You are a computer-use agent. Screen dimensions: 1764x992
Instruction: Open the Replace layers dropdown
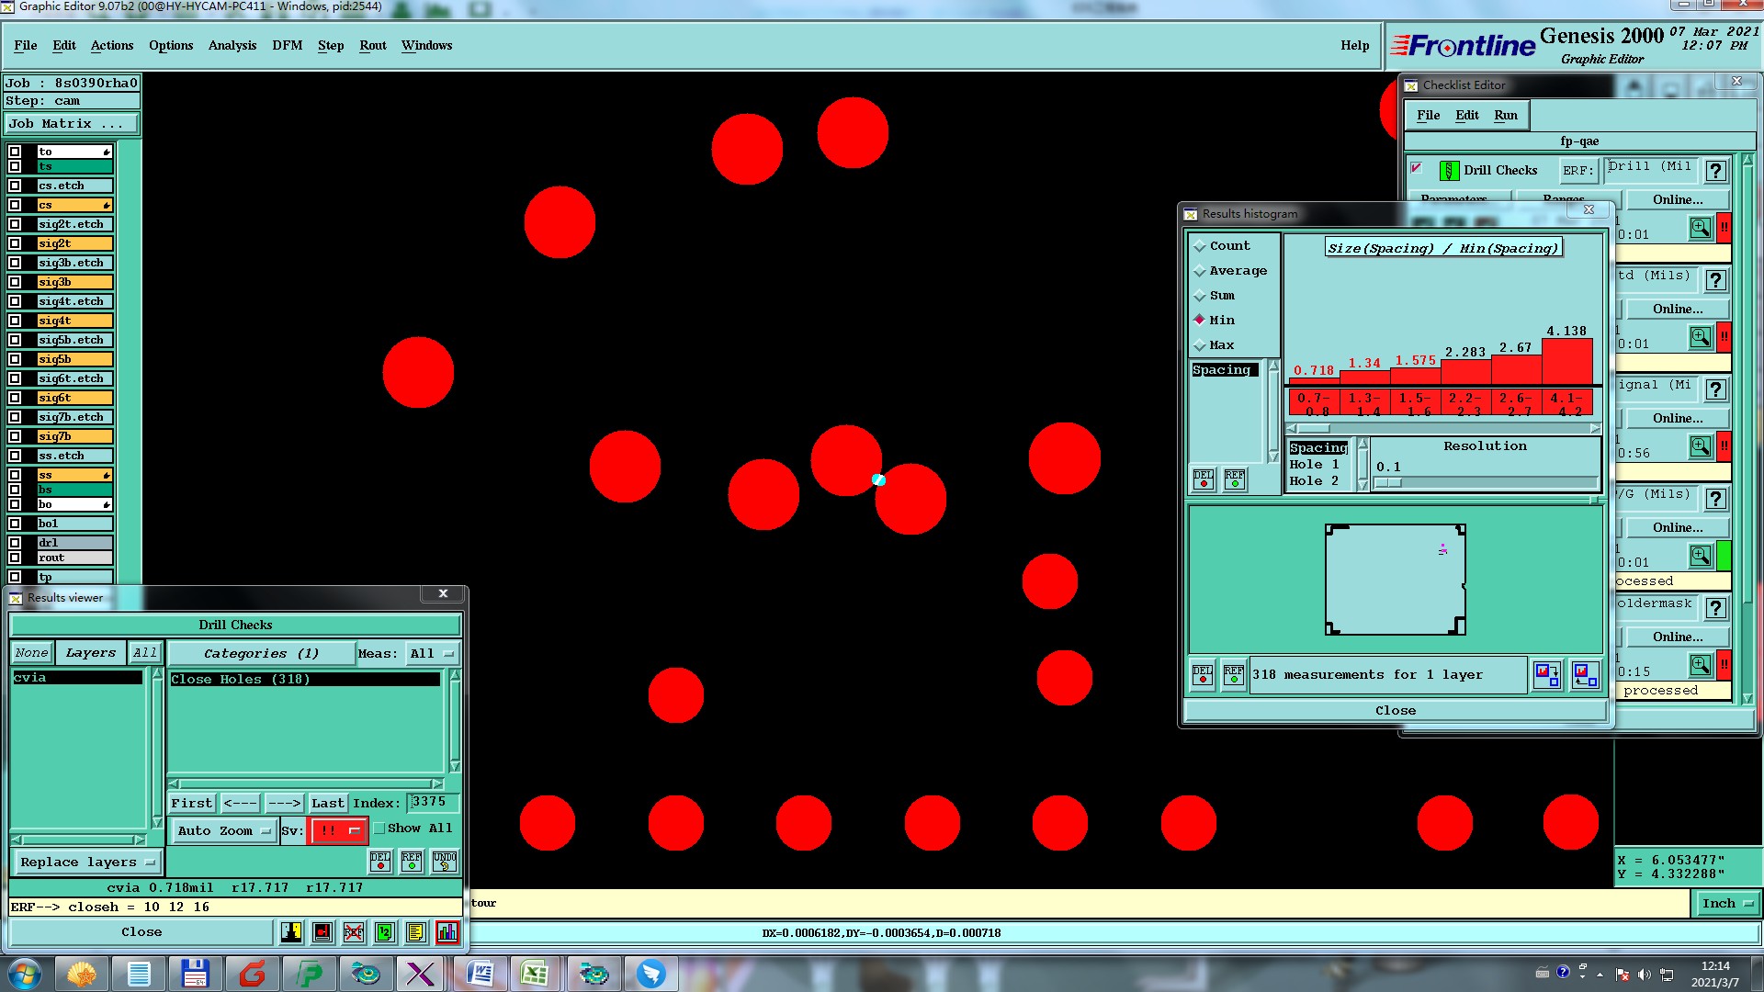point(87,862)
